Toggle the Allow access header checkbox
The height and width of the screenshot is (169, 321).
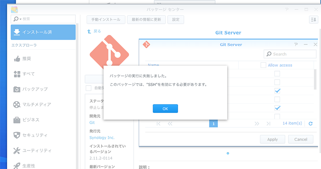point(263,65)
